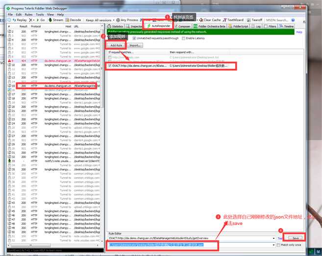The image size is (322, 256).
Task: Click the Remove (X) toolbar icon
Action: point(30,20)
